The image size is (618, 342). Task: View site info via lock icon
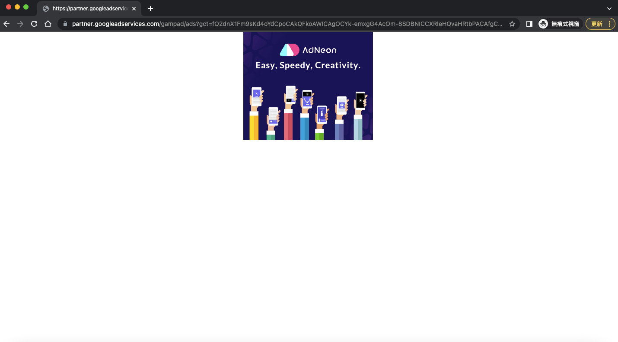point(65,24)
